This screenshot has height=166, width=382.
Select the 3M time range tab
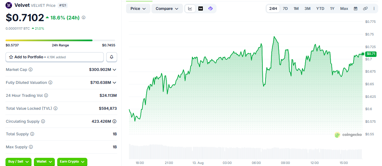click(x=307, y=9)
